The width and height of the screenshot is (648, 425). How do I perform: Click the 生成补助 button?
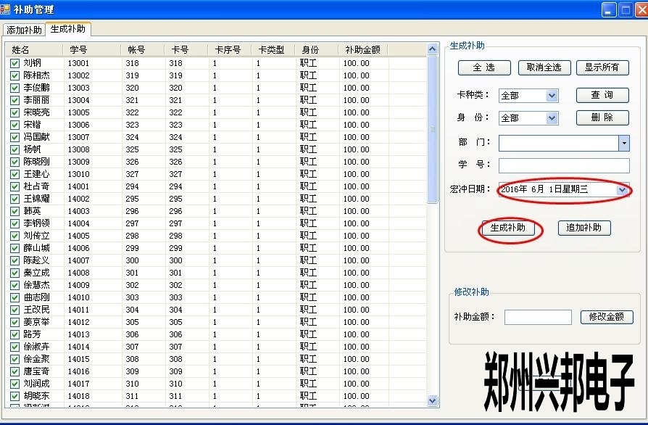[508, 228]
